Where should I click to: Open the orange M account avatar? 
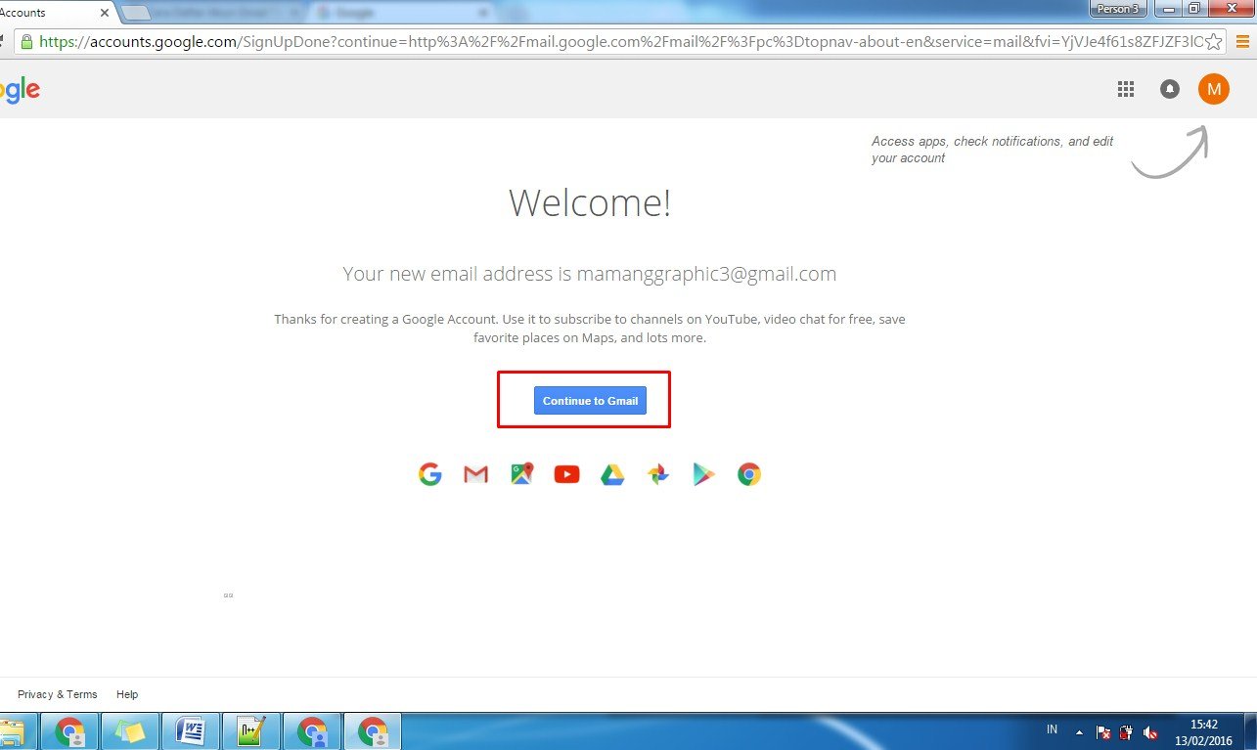(1214, 89)
